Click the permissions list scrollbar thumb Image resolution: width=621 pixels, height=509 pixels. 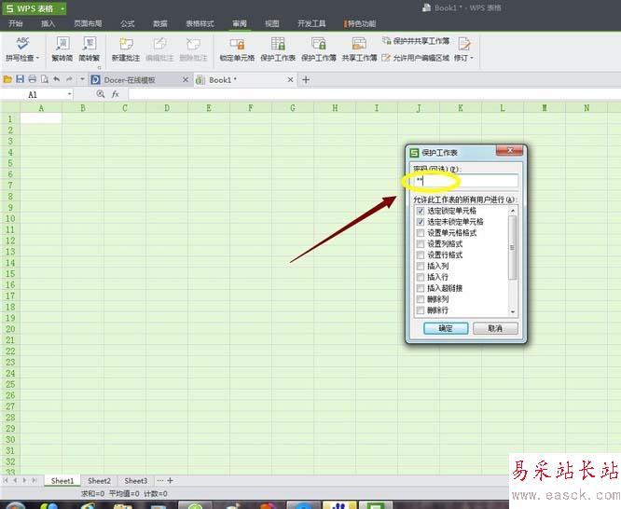coord(513,248)
